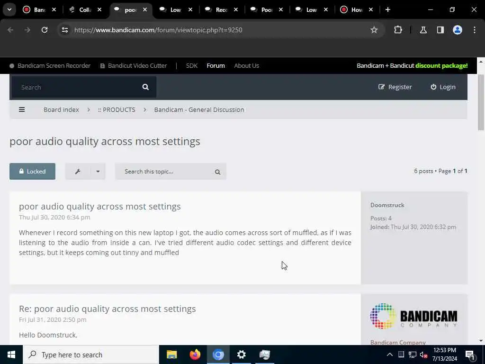Viewport: 485px width, 364px height.
Task: Open the tab search dropdown arrow
Action: tap(9, 9)
